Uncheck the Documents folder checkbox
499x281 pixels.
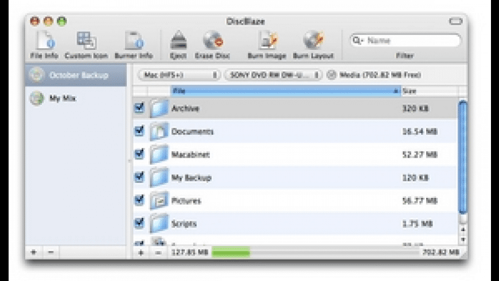click(139, 131)
